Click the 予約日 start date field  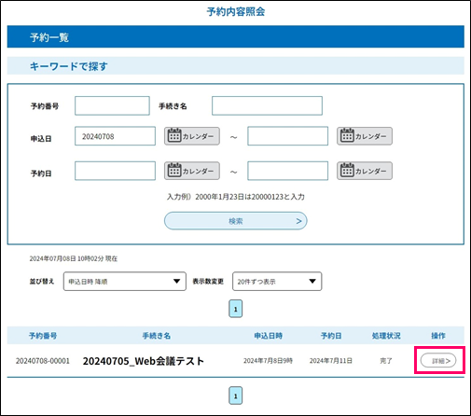(115, 171)
